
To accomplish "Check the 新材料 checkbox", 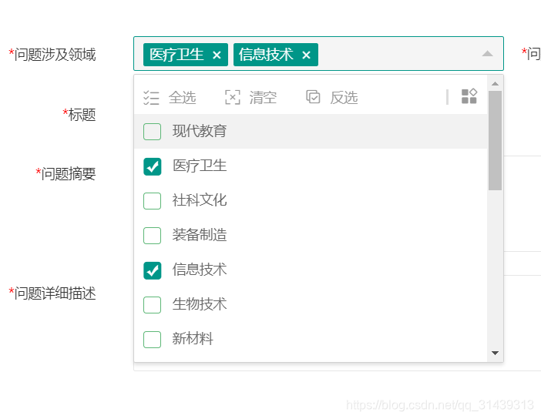I will coord(152,340).
